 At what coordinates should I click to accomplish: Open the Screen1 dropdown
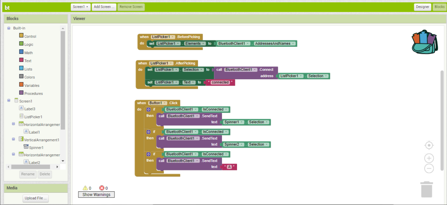[x=80, y=7]
